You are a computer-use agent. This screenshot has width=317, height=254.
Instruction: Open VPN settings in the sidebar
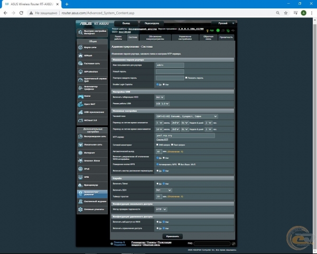pos(92,177)
